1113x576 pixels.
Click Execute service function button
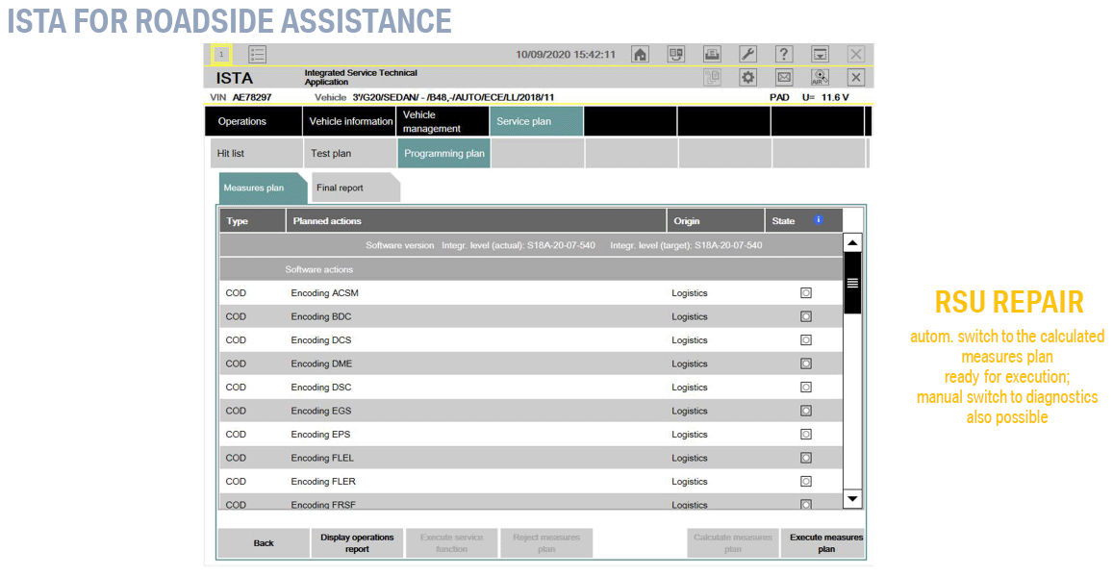[x=451, y=543]
